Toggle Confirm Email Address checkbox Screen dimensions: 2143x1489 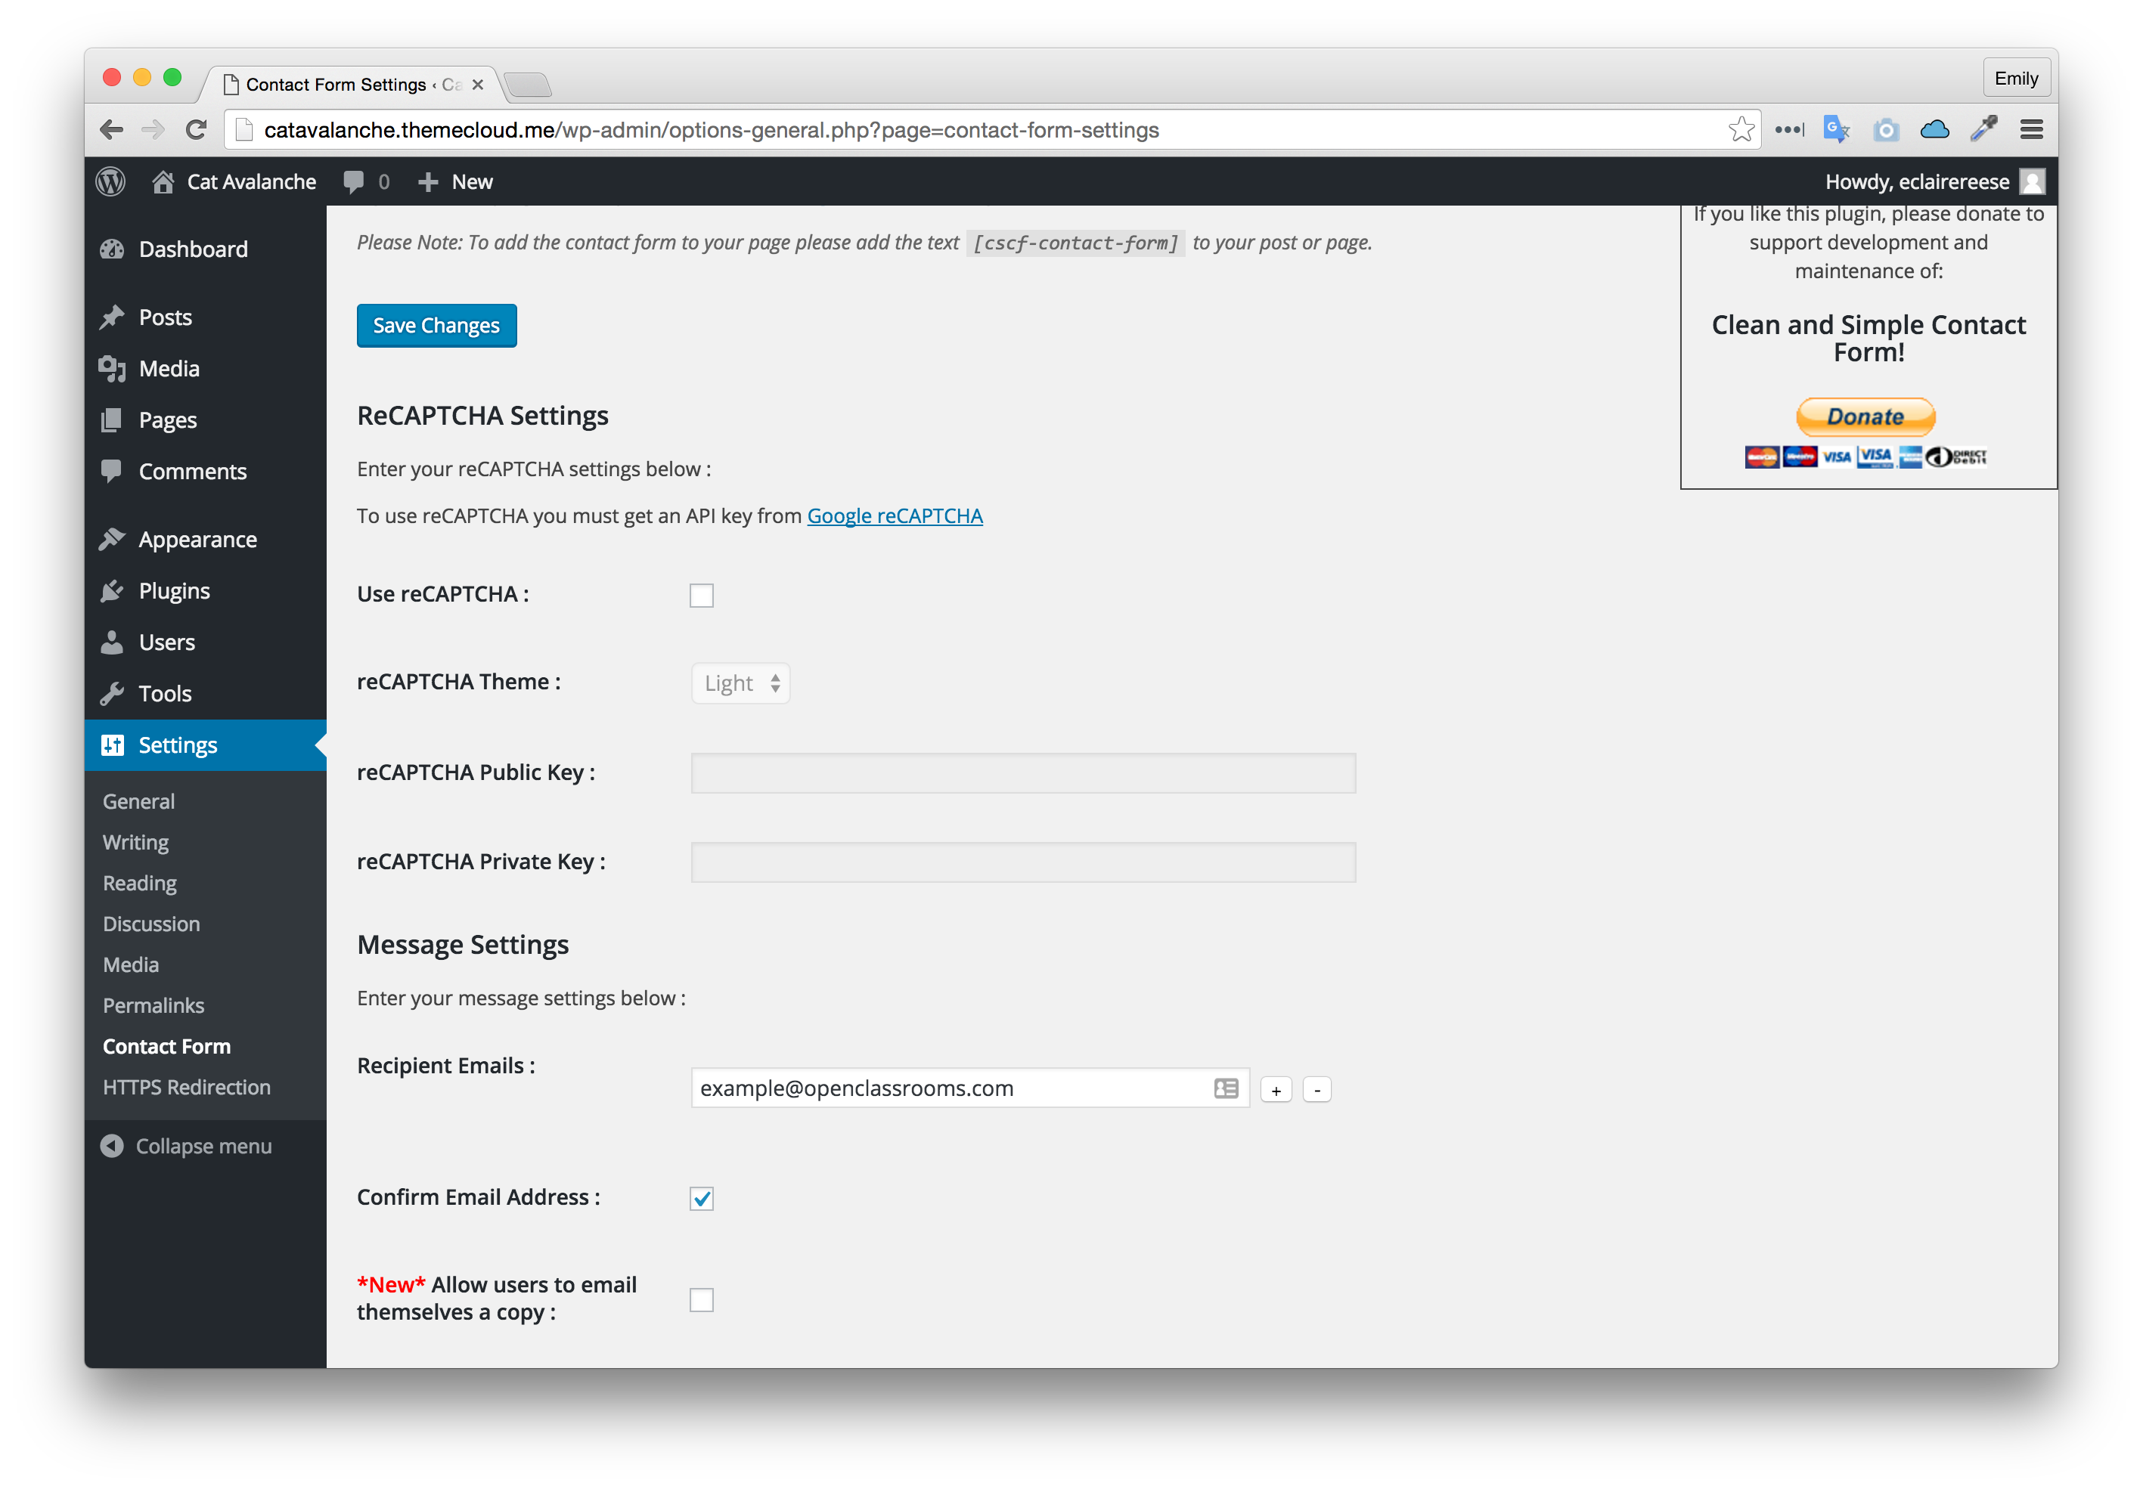click(x=702, y=1194)
